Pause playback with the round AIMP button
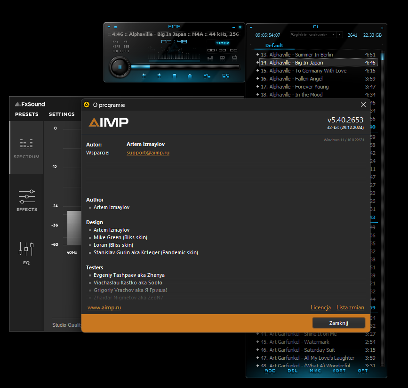The image size is (408, 388). [x=120, y=67]
